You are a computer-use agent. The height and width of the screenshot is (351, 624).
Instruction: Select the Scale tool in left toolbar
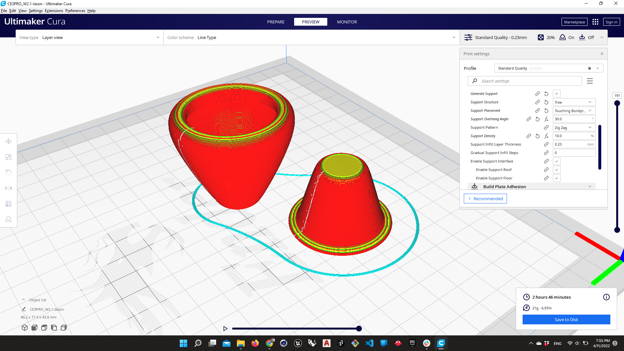(x=8, y=157)
